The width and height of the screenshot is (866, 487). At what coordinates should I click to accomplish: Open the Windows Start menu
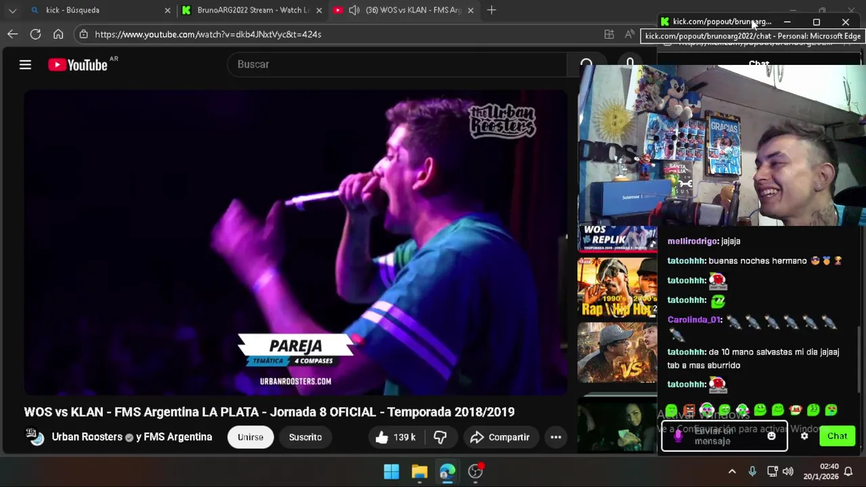point(391,471)
